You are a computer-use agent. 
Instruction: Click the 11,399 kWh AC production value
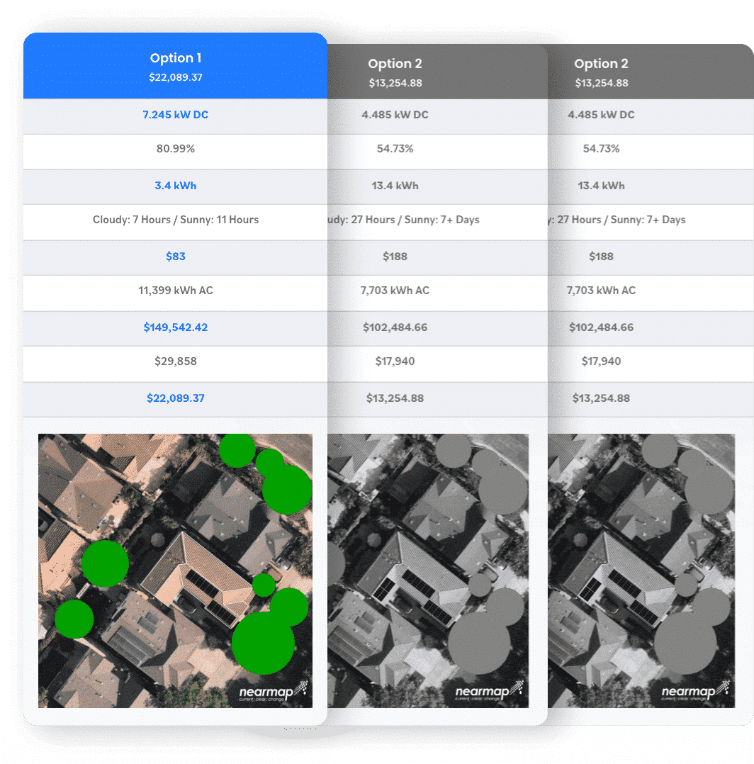click(175, 291)
